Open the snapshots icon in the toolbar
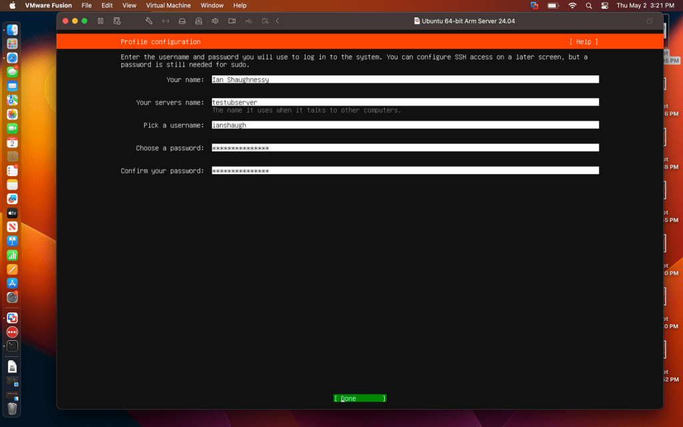 coord(117,21)
